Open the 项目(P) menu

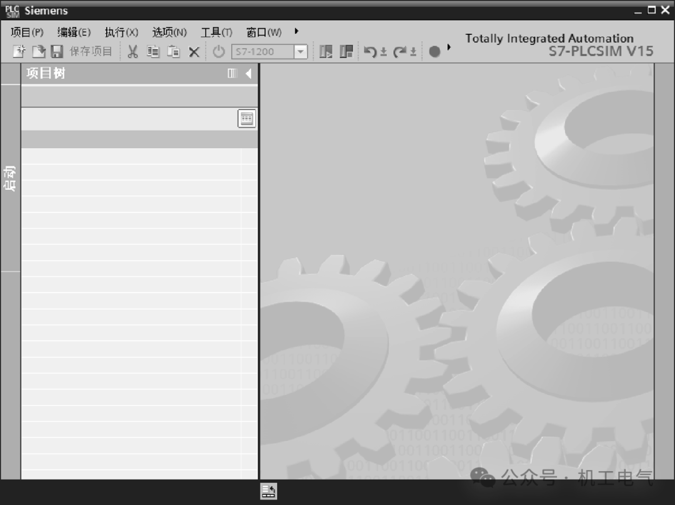[x=27, y=32]
